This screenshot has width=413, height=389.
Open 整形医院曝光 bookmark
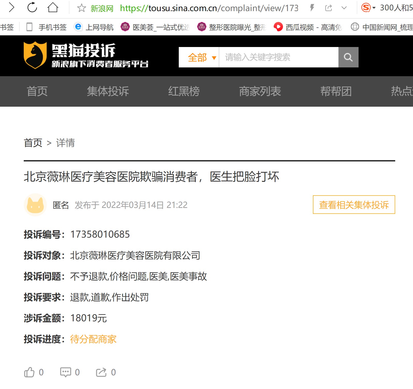[231, 27]
